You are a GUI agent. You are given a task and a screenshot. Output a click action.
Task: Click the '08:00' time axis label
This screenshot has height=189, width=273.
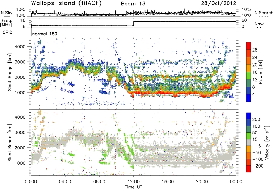[x=99, y=182]
